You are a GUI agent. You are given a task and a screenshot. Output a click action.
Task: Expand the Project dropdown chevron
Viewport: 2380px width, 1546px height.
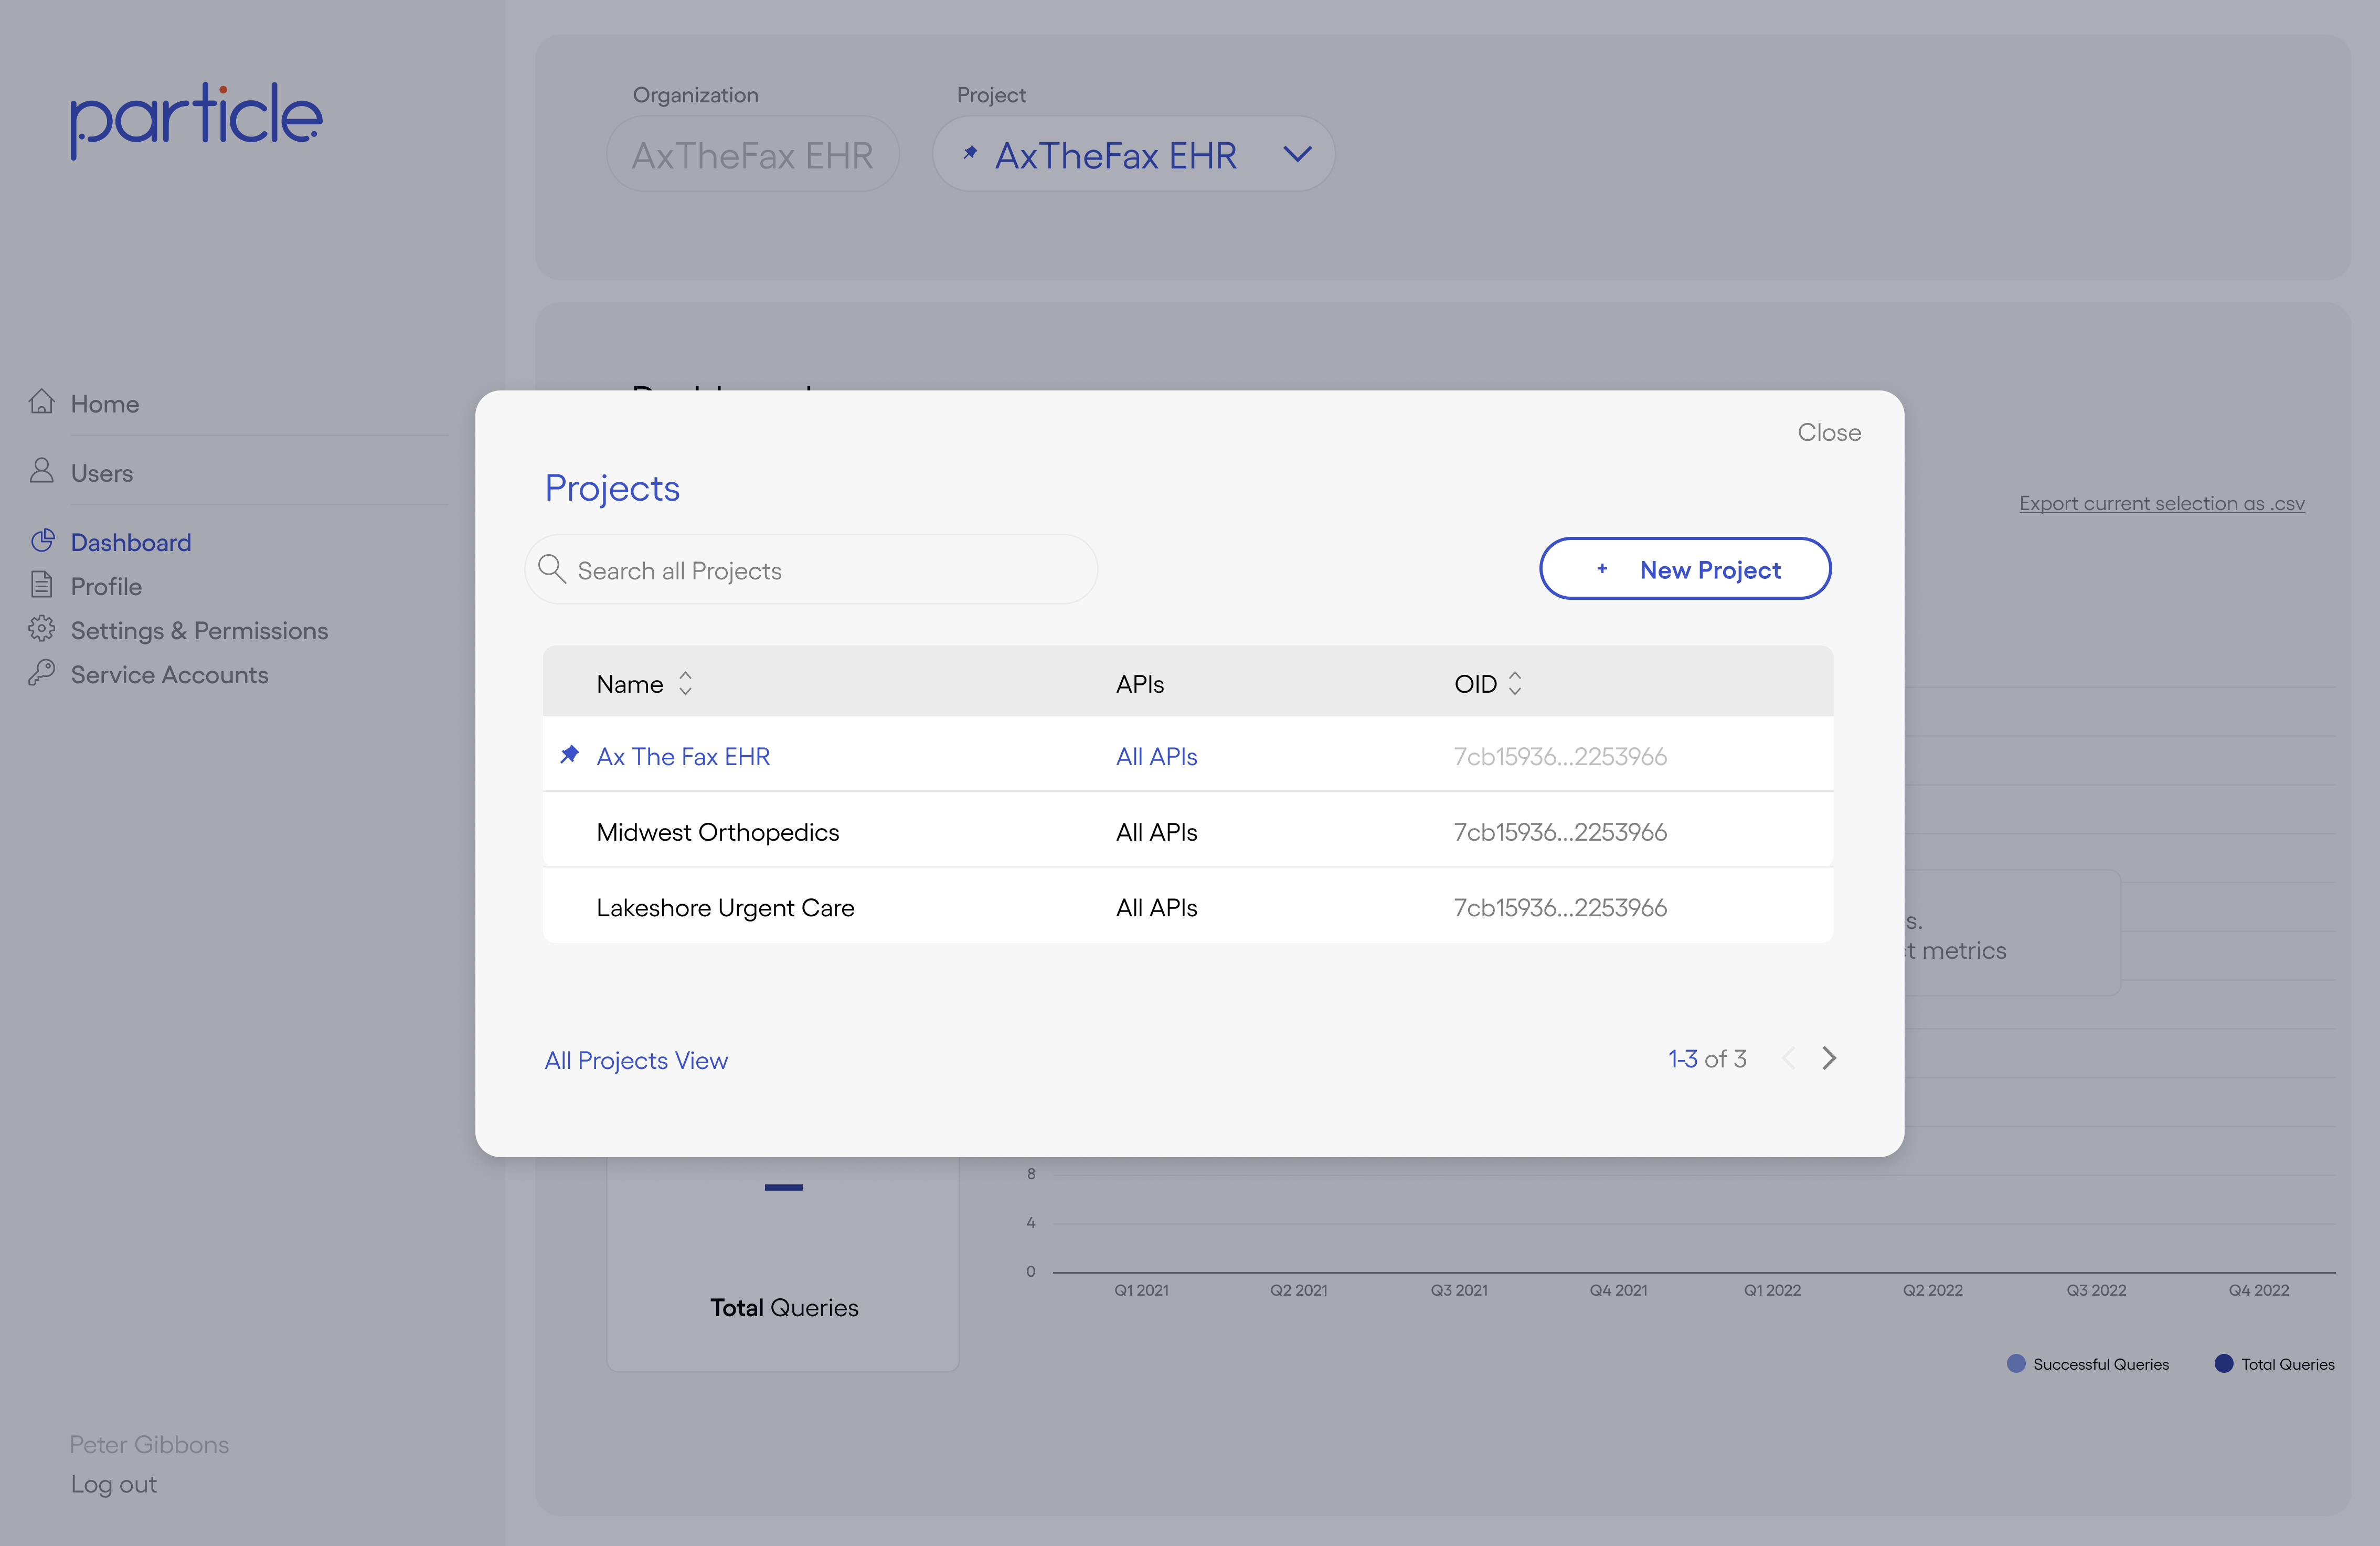tap(1297, 154)
